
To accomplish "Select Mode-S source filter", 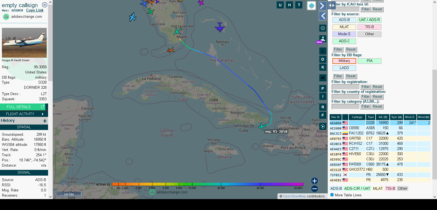I will click(x=344, y=34).
